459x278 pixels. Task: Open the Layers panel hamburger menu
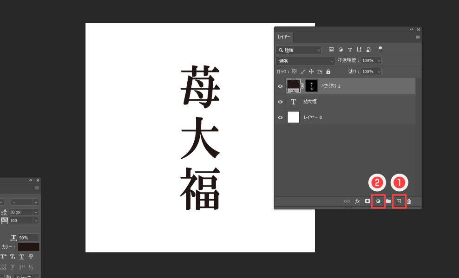(418, 37)
